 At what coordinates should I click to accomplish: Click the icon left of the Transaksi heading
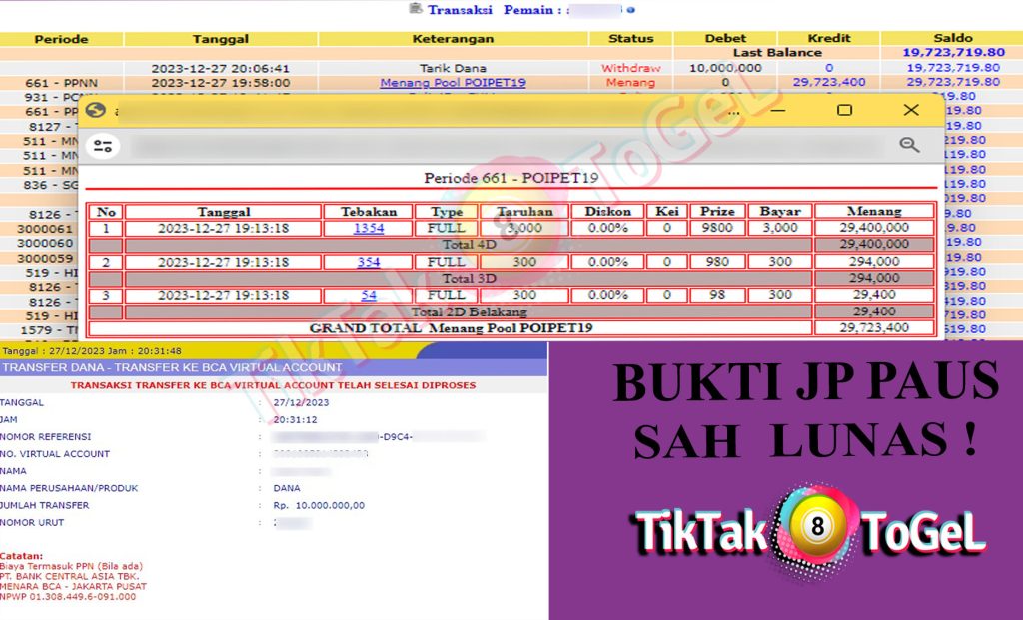click(x=415, y=8)
